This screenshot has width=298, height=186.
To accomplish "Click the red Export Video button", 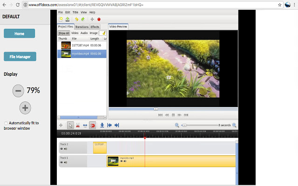I will (99, 19).
